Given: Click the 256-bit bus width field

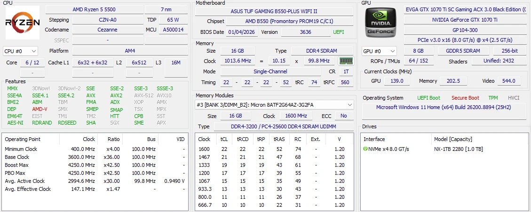Looking at the screenshot, I should (510, 51).
